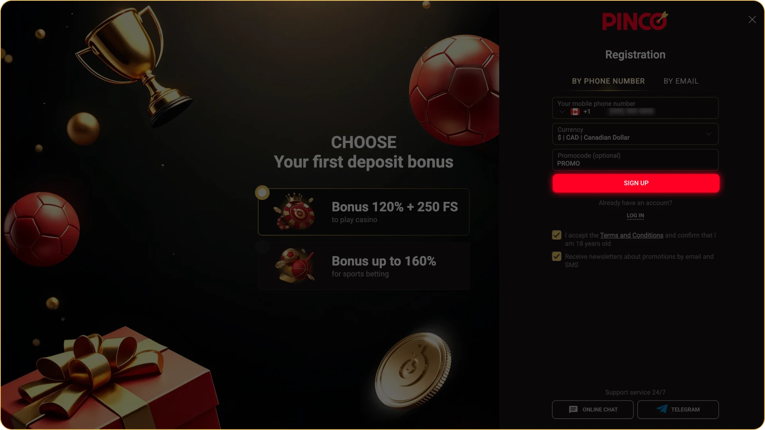Click the Pinco logo

pos(635,21)
